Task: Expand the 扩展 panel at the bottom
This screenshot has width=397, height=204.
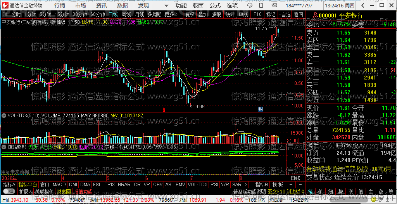Action: 25,191
